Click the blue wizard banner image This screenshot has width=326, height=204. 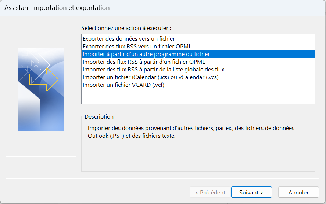(x=40, y=110)
